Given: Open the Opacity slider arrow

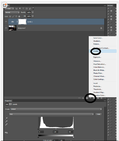Looking at the screenshot, I should click(33, 12).
